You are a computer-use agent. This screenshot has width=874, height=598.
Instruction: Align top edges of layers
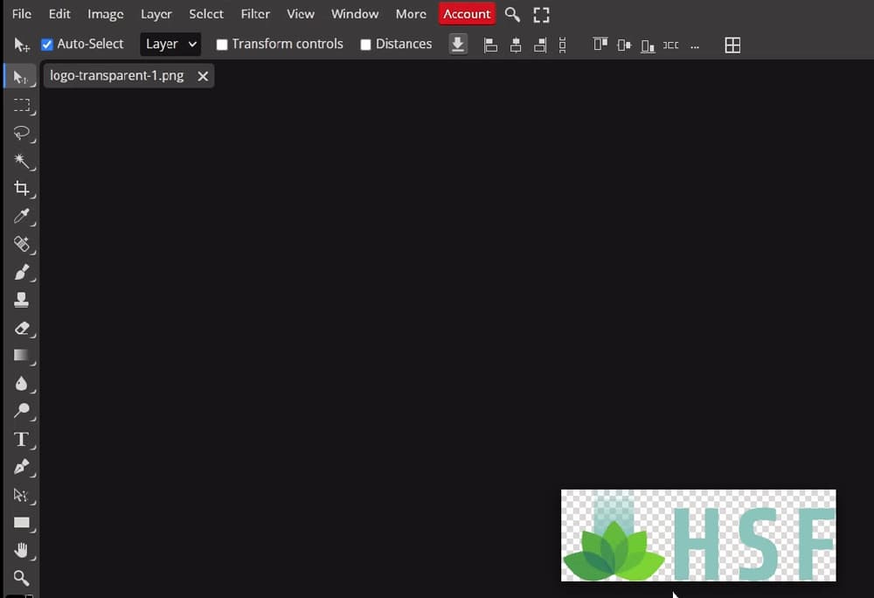(x=600, y=45)
